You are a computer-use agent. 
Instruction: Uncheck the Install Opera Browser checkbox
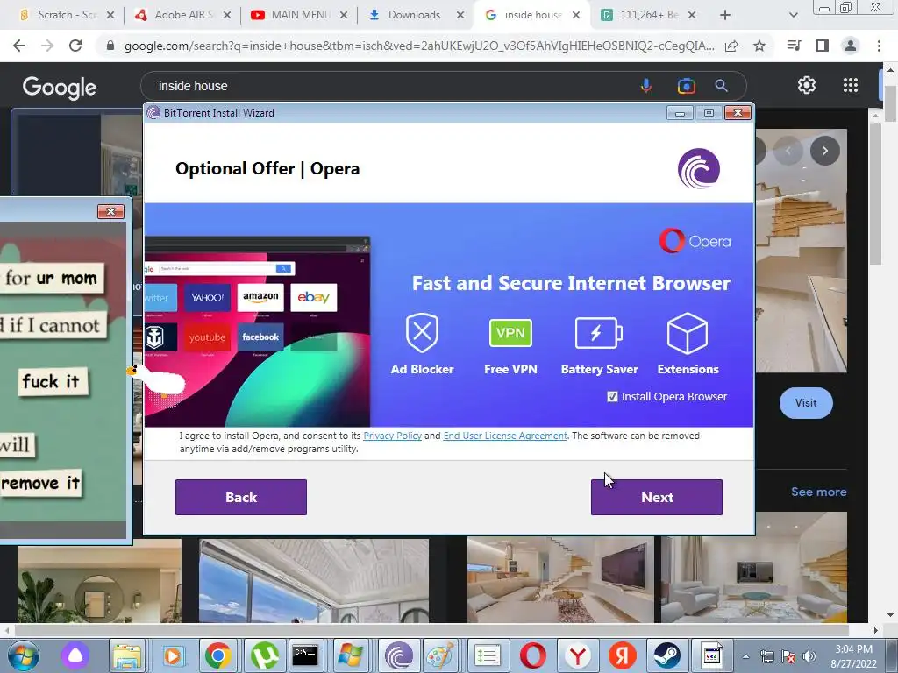[612, 397]
